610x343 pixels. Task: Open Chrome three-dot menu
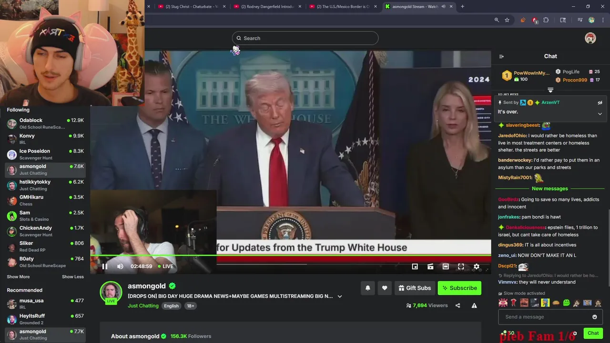tap(603, 20)
